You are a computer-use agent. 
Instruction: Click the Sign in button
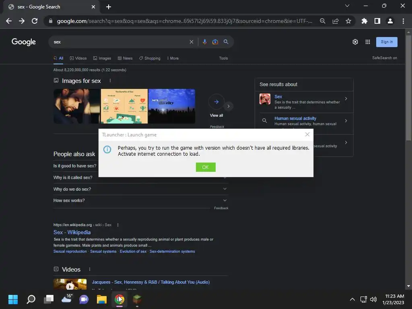[387, 42]
